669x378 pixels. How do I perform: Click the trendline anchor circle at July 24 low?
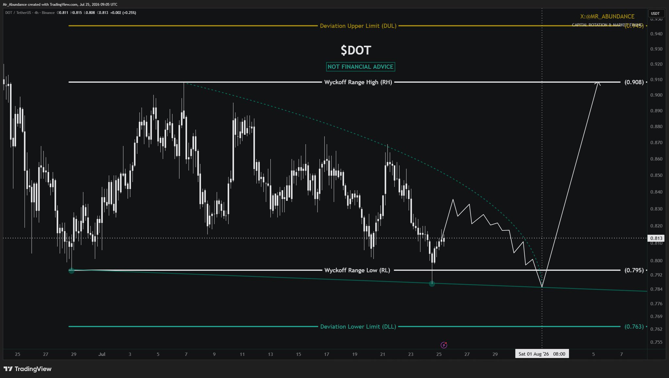click(x=432, y=284)
